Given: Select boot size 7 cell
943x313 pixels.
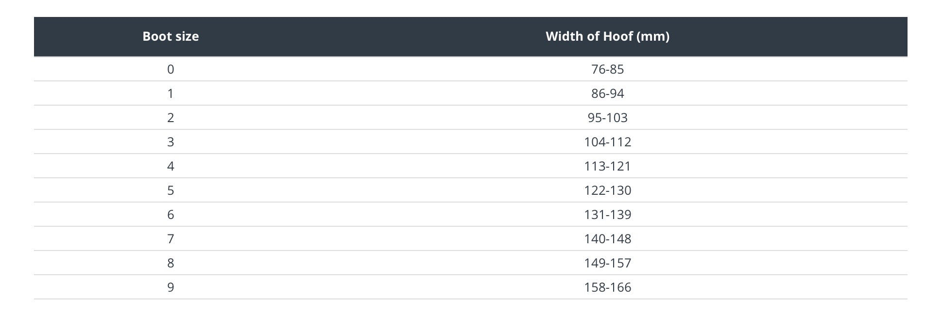Looking at the screenshot, I should (171, 239).
